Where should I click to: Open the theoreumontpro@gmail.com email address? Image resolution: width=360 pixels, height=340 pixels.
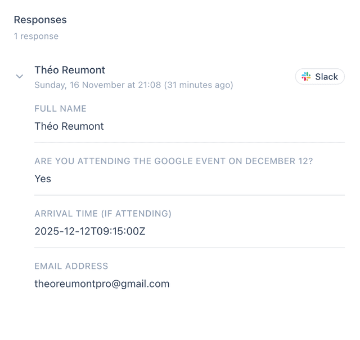[102, 284]
